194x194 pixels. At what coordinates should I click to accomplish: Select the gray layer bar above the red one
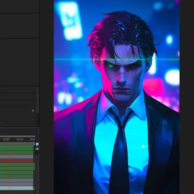[17, 156]
